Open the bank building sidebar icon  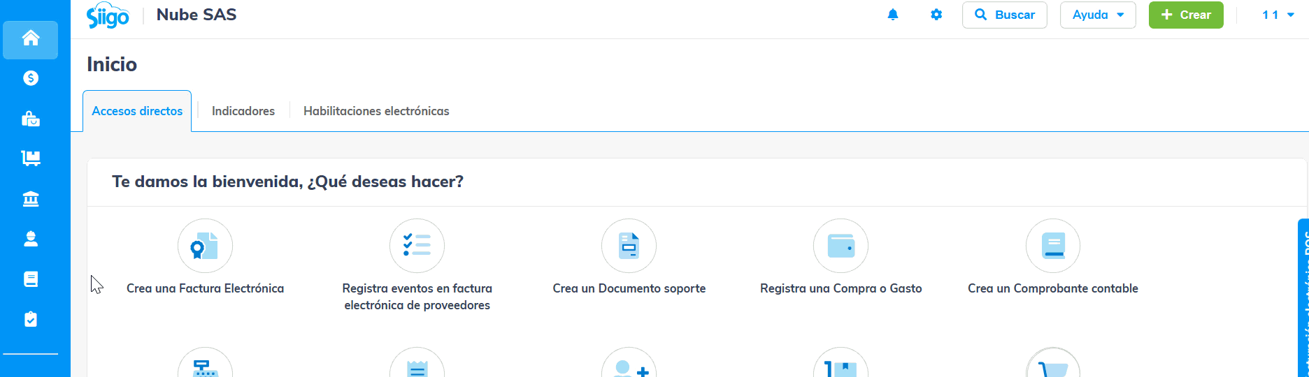[31, 200]
